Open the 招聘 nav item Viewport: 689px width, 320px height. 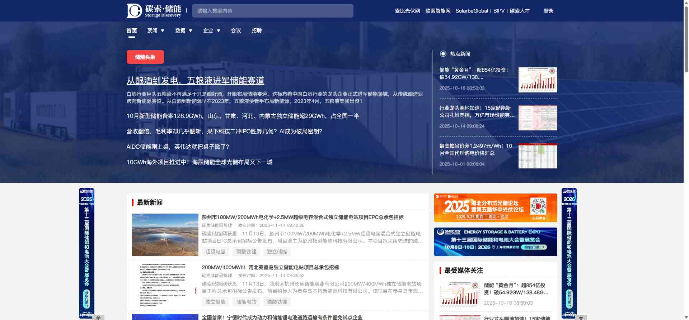257,31
